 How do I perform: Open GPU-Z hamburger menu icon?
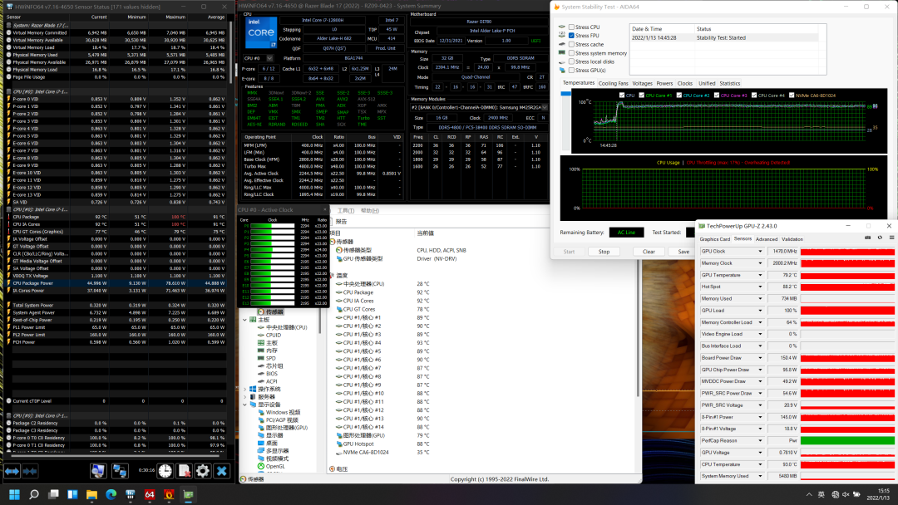click(x=891, y=238)
